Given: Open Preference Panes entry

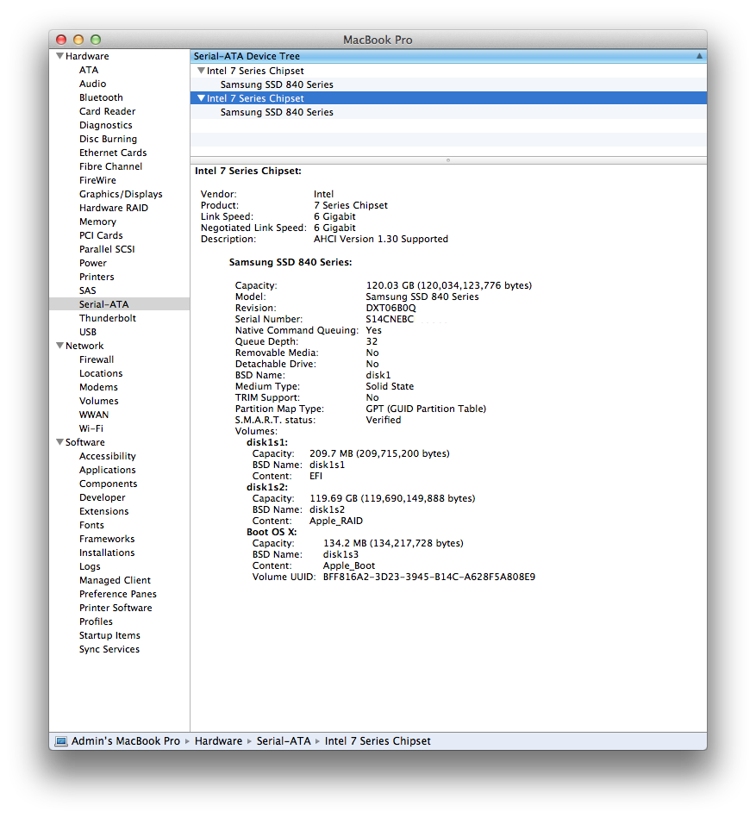Looking at the screenshot, I should click(x=118, y=594).
